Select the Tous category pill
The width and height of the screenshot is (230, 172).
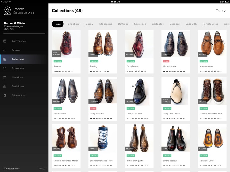pyautogui.click(x=58, y=24)
